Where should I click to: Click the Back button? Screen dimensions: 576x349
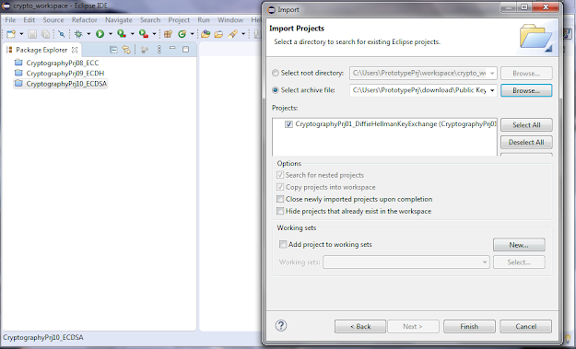[x=360, y=326]
